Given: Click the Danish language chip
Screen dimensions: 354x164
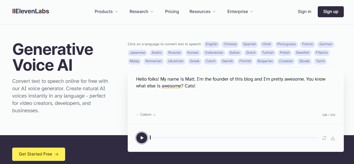Looking at the screenshot, I should coord(227,61).
